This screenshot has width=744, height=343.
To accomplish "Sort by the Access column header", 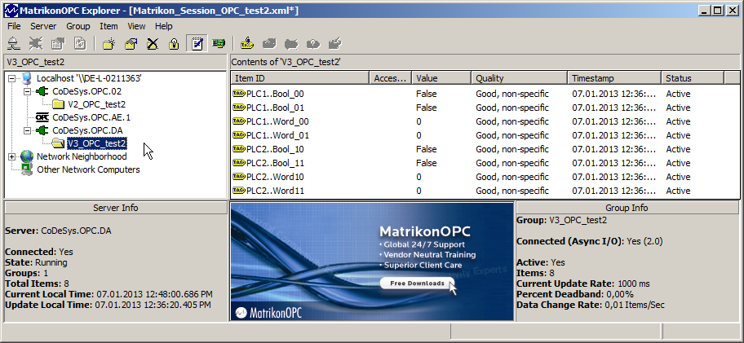I will 391,78.
